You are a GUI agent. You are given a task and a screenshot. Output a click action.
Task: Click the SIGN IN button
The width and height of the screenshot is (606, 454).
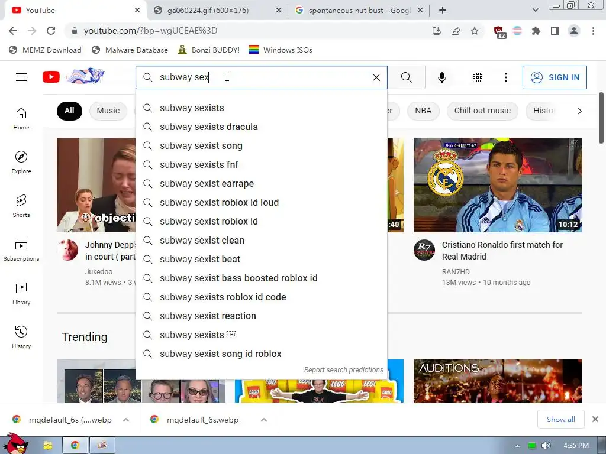(555, 77)
